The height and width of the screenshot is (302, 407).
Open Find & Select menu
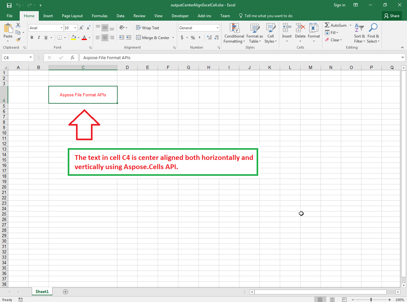coord(373,33)
